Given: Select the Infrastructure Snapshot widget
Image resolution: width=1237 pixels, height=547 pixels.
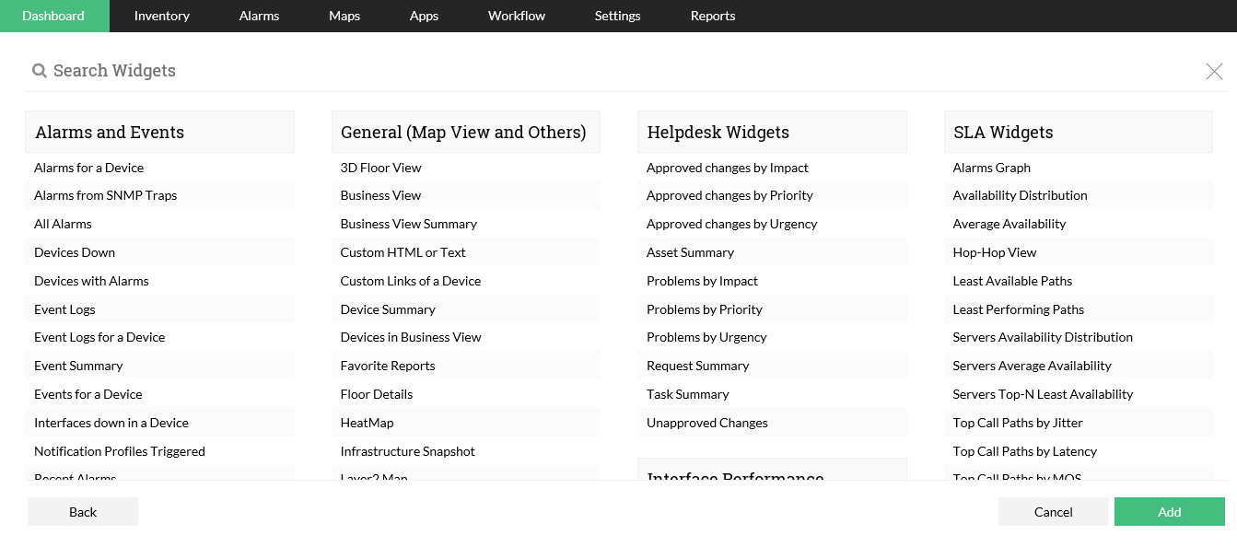Looking at the screenshot, I should (x=407, y=451).
